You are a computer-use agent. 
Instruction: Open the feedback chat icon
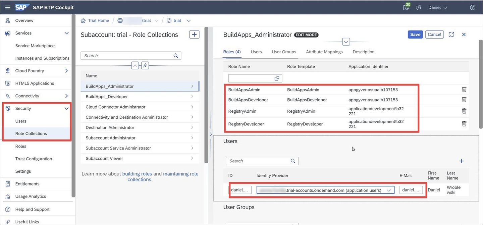(418, 7)
